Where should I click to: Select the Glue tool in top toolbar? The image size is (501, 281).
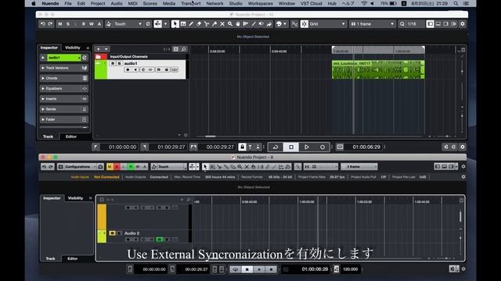click(x=214, y=24)
